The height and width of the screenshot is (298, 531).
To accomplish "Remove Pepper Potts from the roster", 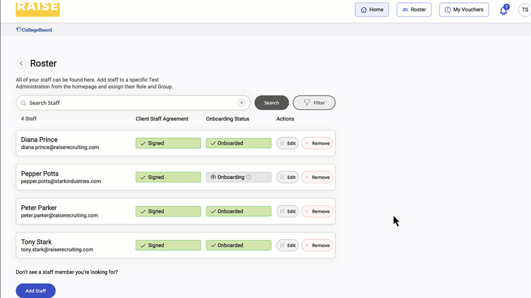I will pos(317,177).
